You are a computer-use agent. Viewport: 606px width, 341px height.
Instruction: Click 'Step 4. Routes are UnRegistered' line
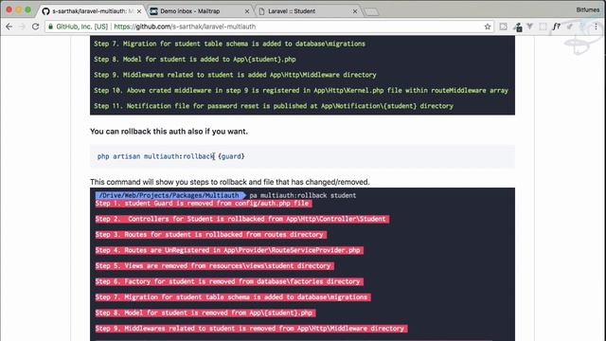pyautogui.click(x=229, y=250)
